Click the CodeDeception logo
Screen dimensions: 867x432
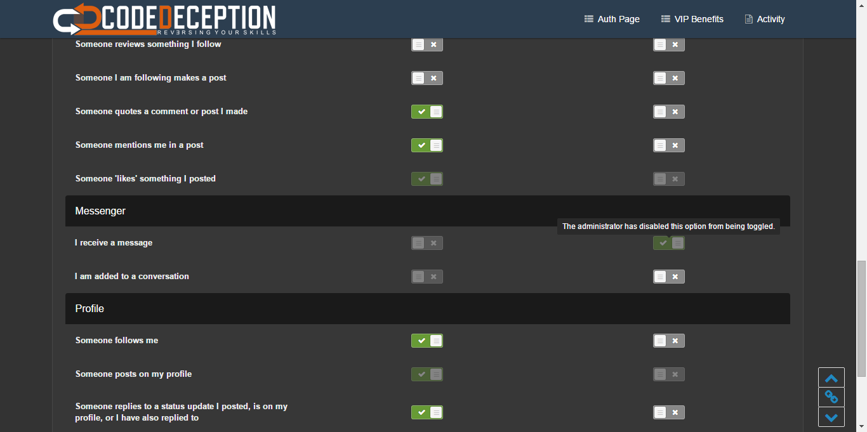pyautogui.click(x=164, y=19)
